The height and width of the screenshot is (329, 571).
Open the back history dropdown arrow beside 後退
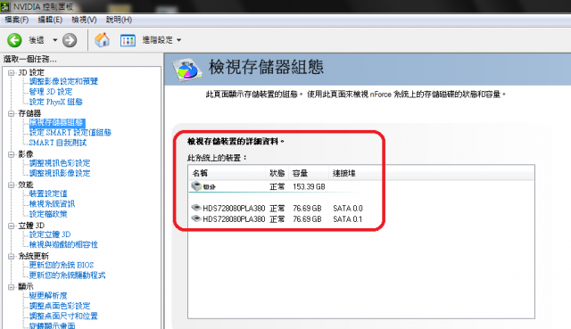(55, 40)
